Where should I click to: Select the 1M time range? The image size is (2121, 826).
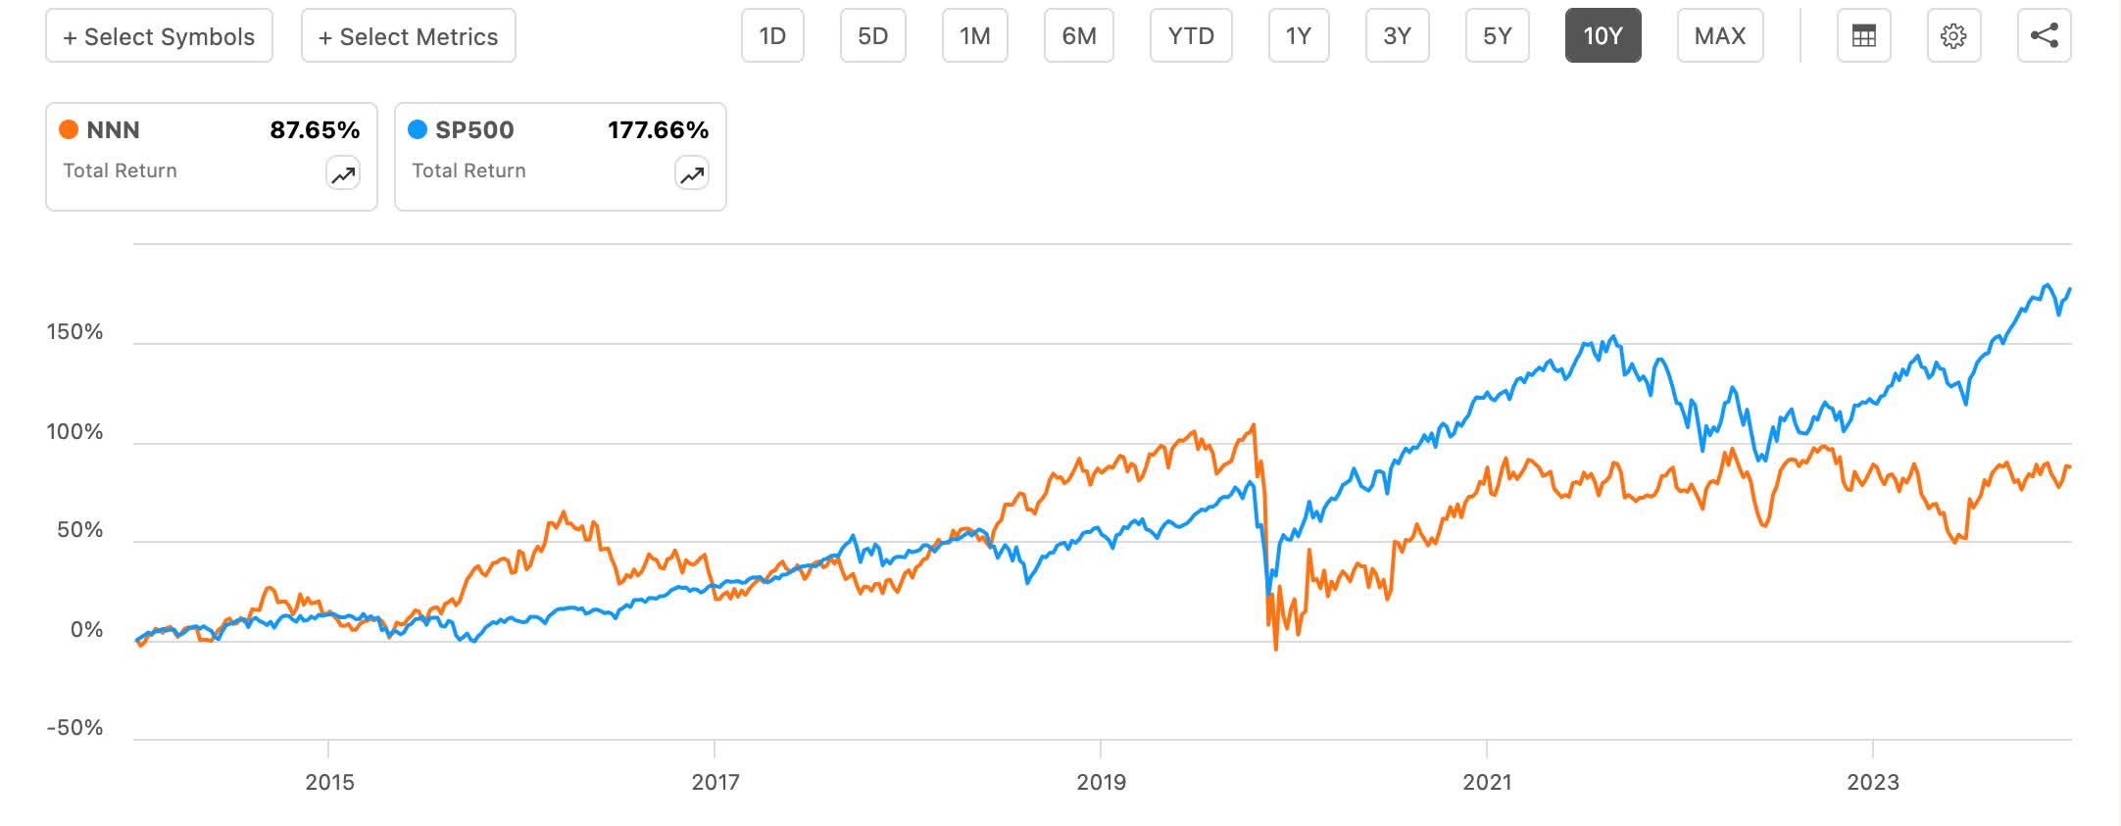pos(974,34)
